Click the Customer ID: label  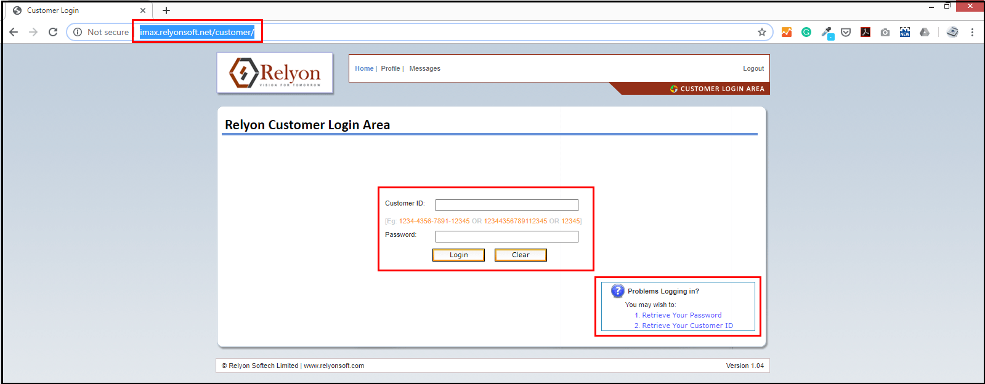tap(405, 203)
